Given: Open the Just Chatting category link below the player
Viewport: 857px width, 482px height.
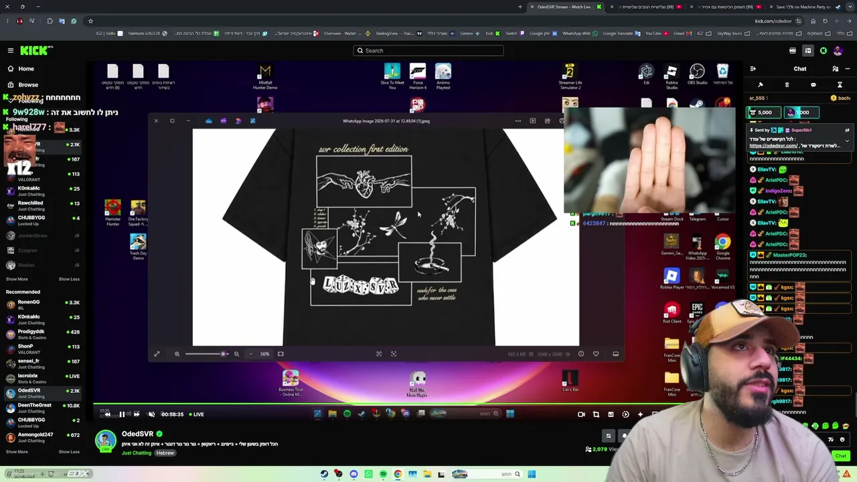Looking at the screenshot, I should pos(137,453).
